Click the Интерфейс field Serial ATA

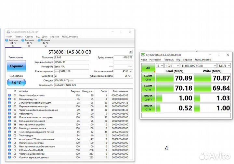click(x=71, y=67)
